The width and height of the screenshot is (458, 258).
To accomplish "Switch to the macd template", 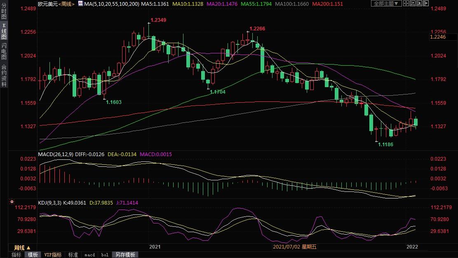I will 89,255.
